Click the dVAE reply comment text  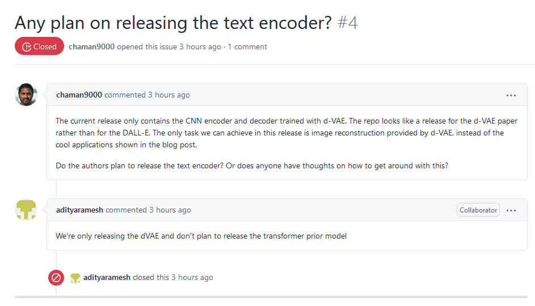pyautogui.click(x=201, y=236)
